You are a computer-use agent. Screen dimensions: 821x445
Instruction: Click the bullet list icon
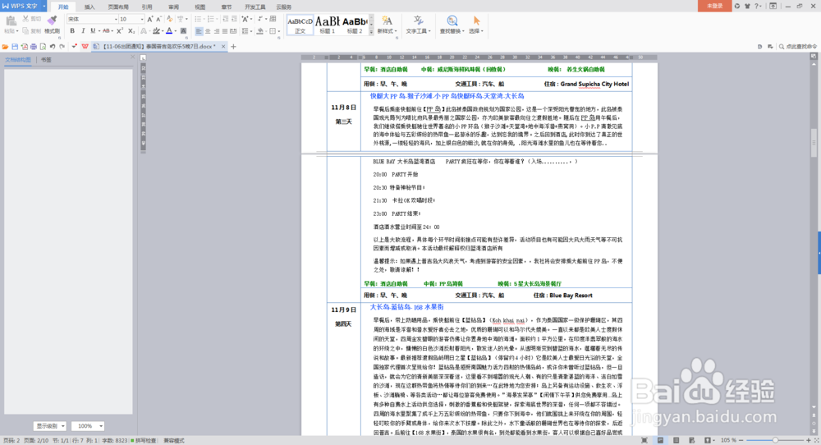pyautogui.click(x=198, y=19)
